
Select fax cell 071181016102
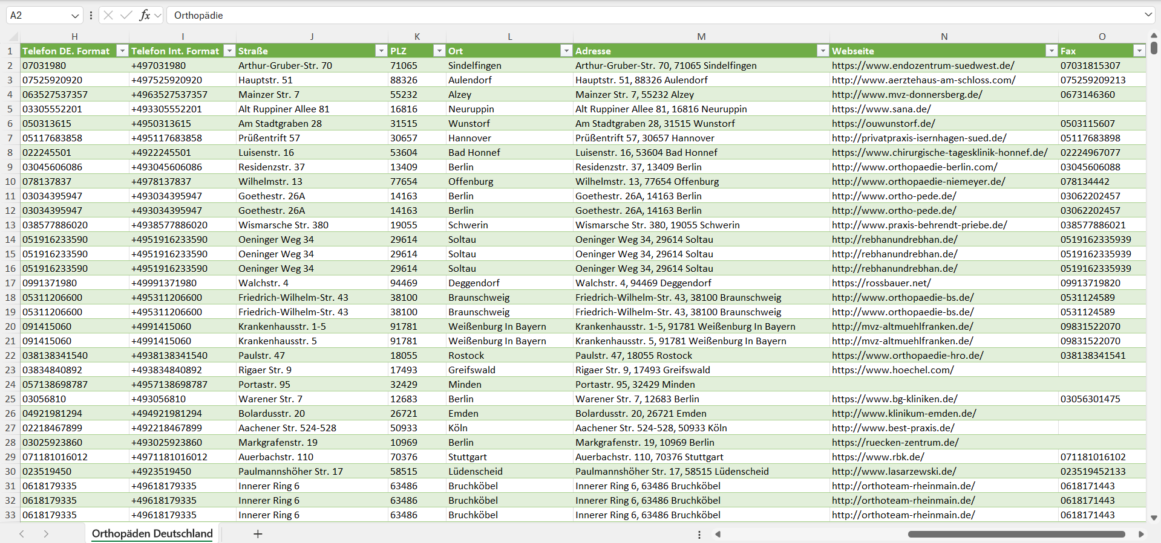1102,457
